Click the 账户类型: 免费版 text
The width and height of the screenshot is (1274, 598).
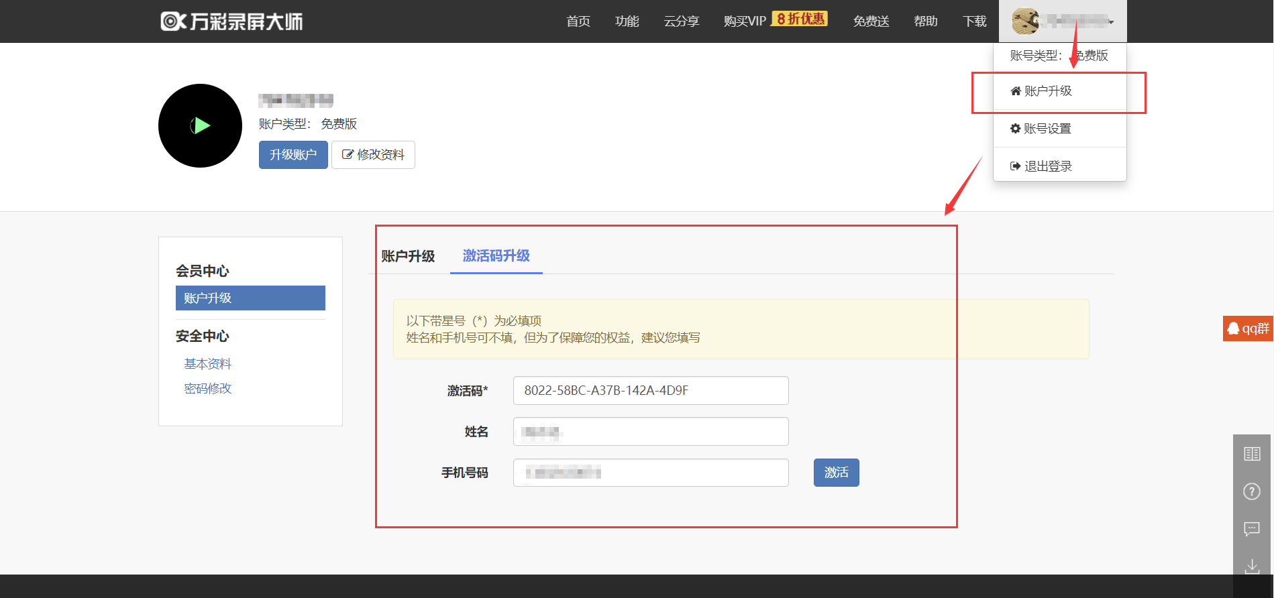[308, 124]
